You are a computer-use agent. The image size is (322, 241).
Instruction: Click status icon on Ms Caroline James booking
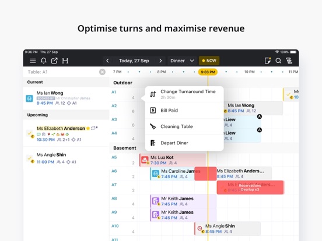pyautogui.click(x=155, y=173)
